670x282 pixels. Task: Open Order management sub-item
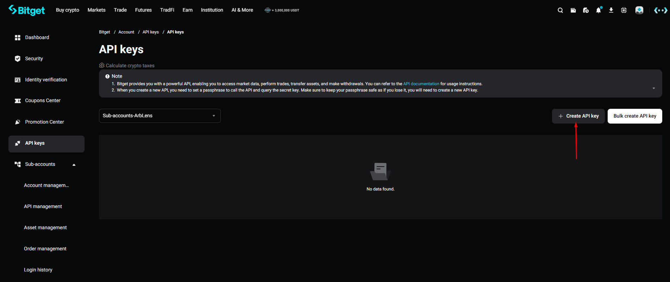[45, 249]
